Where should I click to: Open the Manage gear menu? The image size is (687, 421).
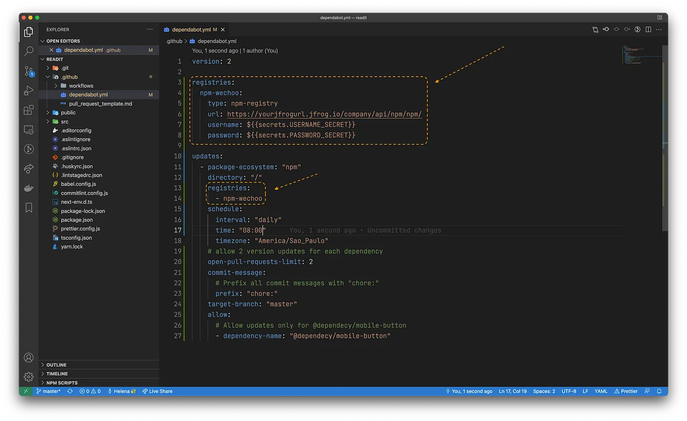point(28,377)
